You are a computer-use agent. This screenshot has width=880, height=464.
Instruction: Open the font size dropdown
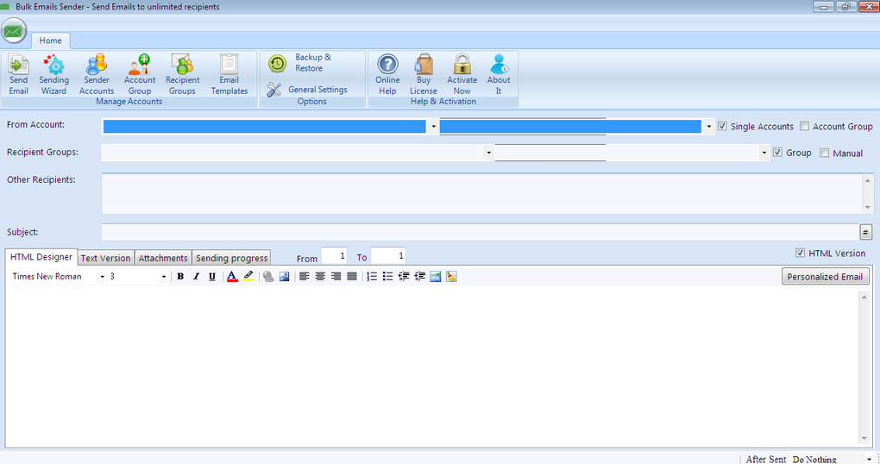click(163, 277)
